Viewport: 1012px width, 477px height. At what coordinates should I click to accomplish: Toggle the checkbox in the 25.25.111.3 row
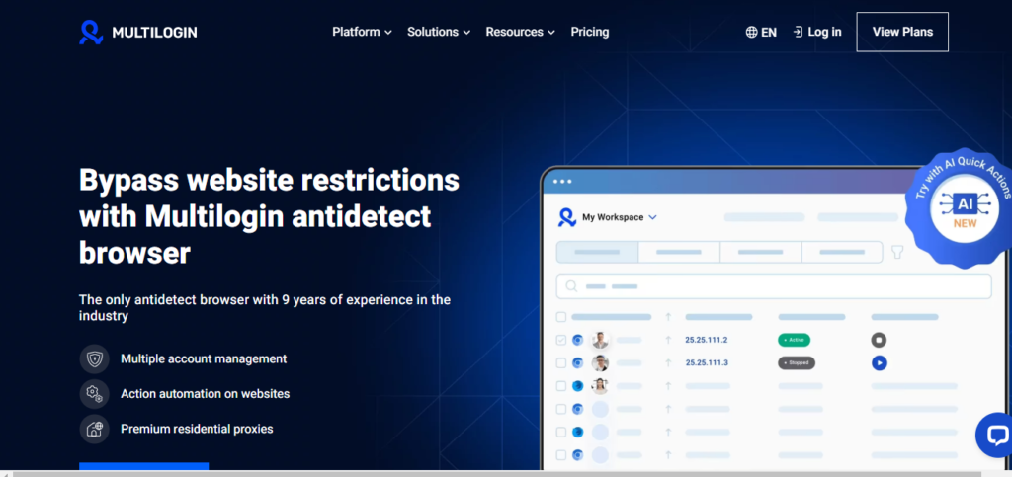click(x=561, y=362)
